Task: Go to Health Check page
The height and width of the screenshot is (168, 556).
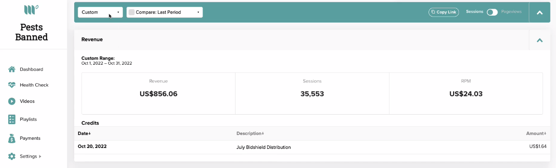Action: pos(34,85)
